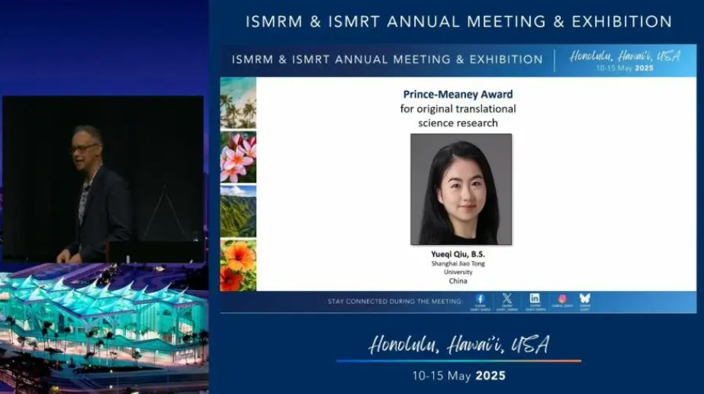Click the Facebook icon in the footer
The image size is (704, 394).
[x=480, y=299]
